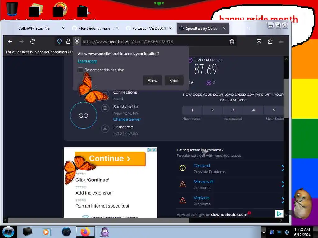Rate download speed as 1 Much worse
The height and width of the screenshot is (238, 318).
[x=192, y=110]
